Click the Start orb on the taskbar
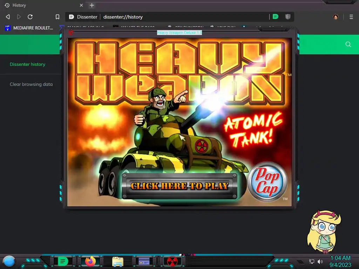The height and width of the screenshot is (269, 359). point(9,262)
